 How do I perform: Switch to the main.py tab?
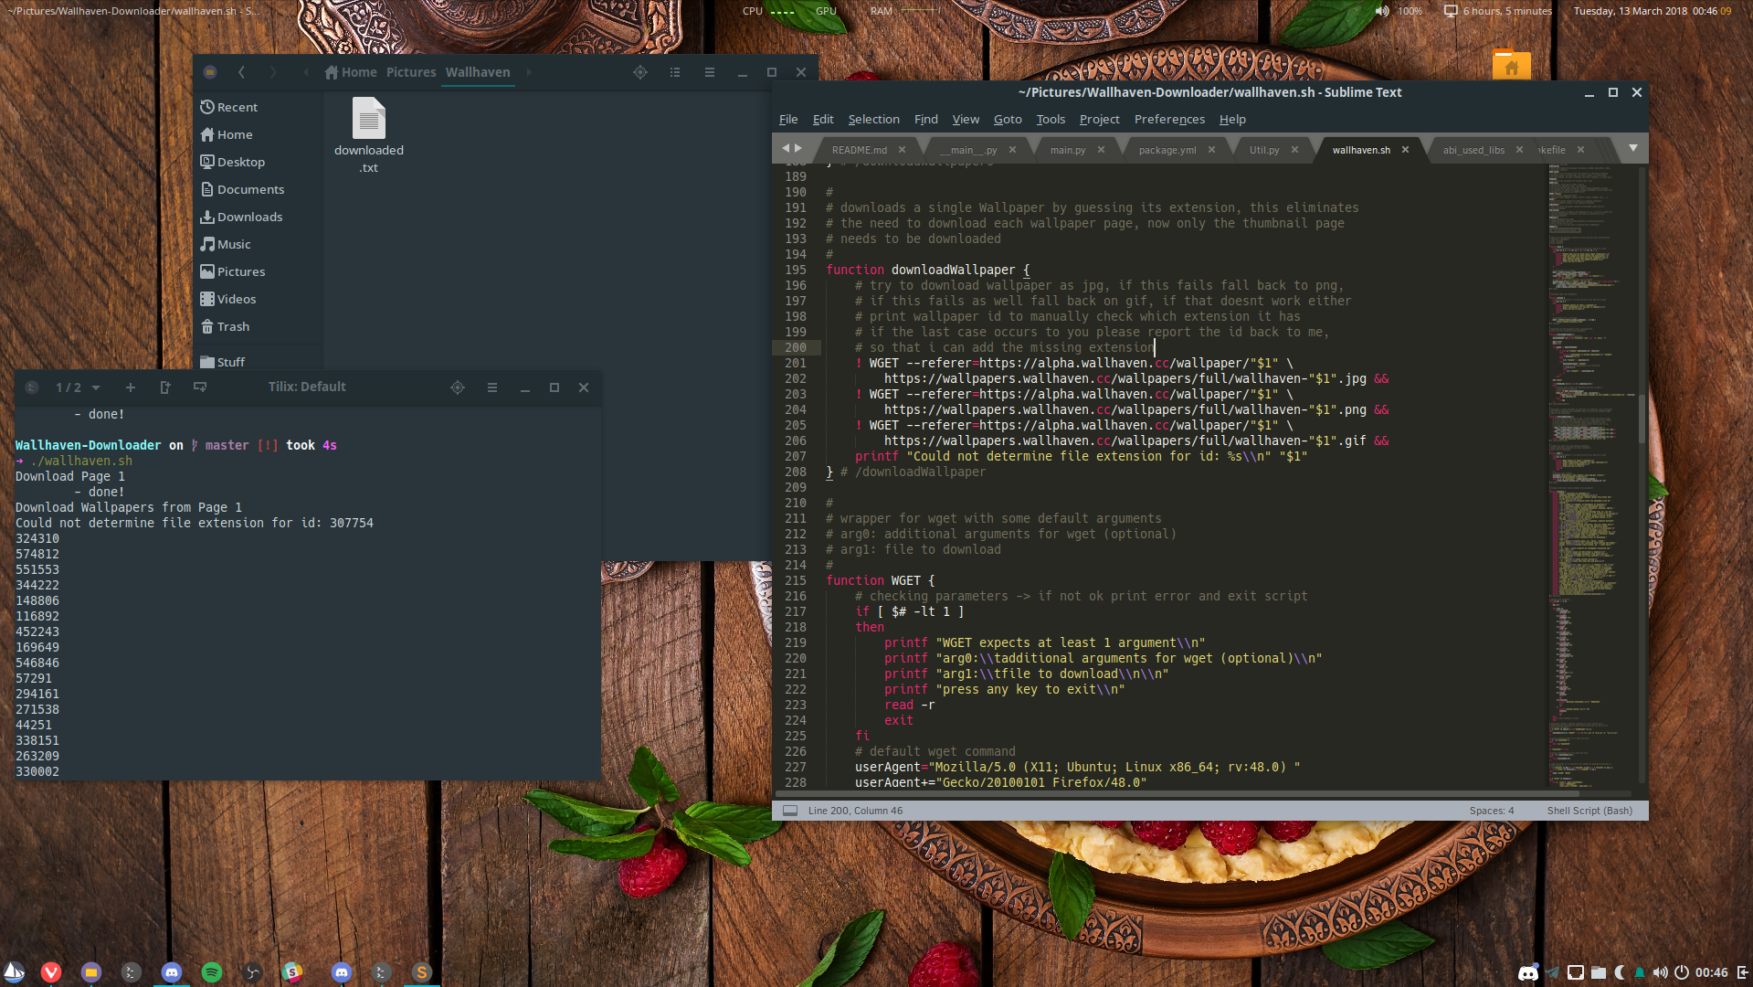pyautogui.click(x=1067, y=150)
